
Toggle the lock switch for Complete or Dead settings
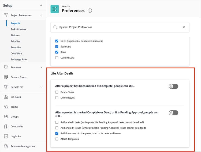pos(173,113)
